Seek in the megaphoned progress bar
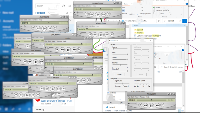The width and height of the screenshot is (200, 113). (x=98, y=9)
